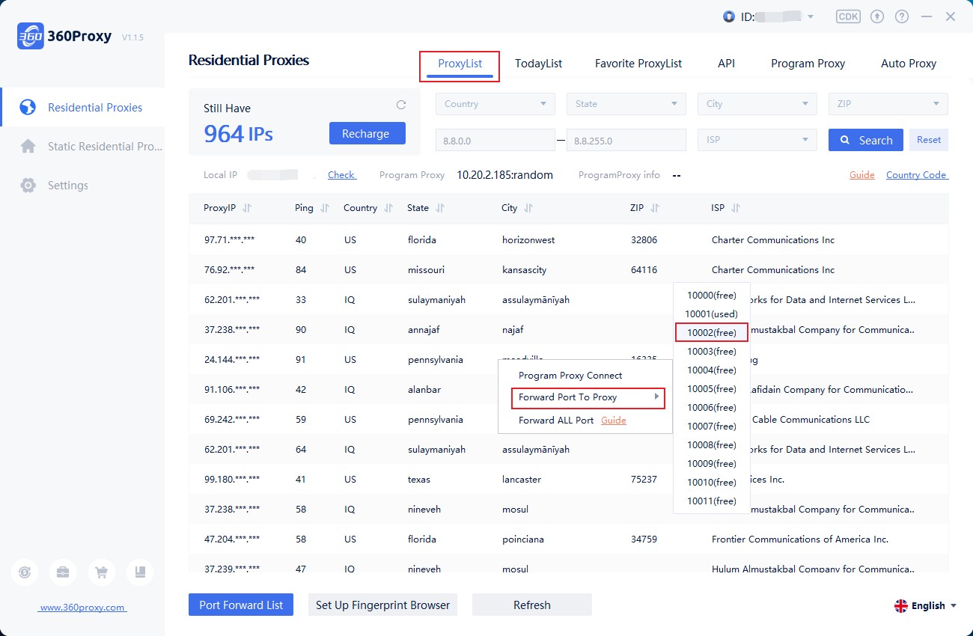973x636 pixels.
Task: Sort table by ZIP column
Action: (x=655, y=208)
